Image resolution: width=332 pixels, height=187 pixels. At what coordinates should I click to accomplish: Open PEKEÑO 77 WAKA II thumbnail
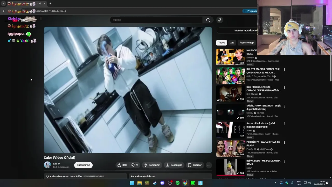[x=231, y=149]
